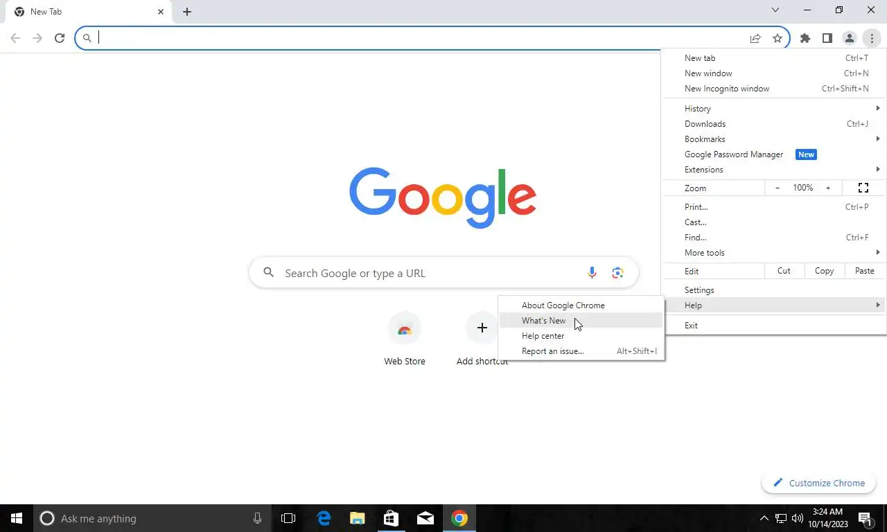
Task: Open the profile avatar icon
Action: (849, 38)
